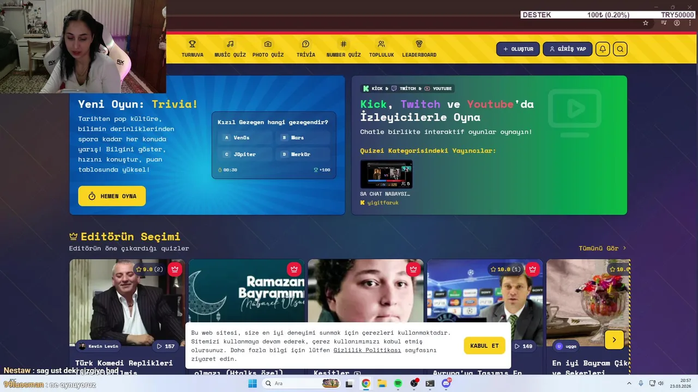Open the SA CHAT NABAYSI stream thumbnail
The width and height of the screenshot is (698, 392).
click(x=386, y=174)
